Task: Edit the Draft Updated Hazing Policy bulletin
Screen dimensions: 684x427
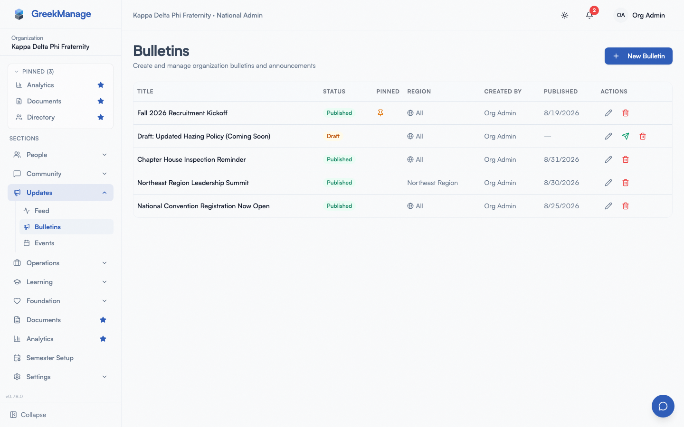Action: pos(608,136)
